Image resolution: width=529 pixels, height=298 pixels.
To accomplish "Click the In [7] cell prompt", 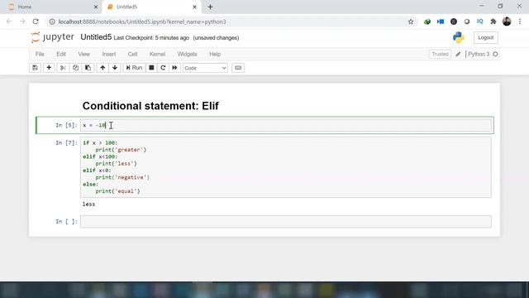I will (x=66, y=143).
